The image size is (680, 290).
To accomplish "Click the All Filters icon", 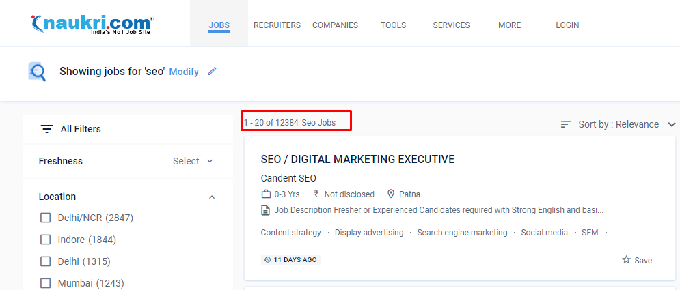I will point(46,129).
